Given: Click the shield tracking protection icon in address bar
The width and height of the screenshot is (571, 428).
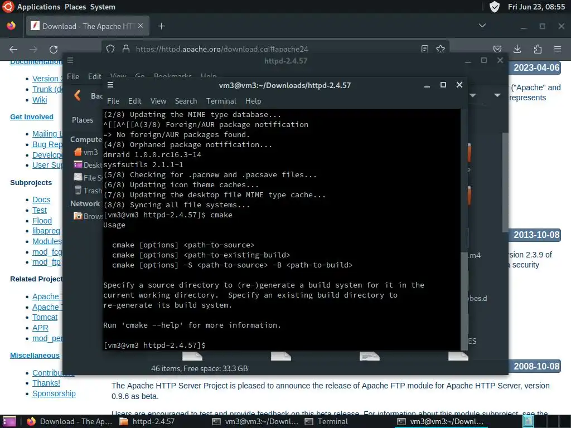Looking at the screenshot, I should tap(110, 49).
